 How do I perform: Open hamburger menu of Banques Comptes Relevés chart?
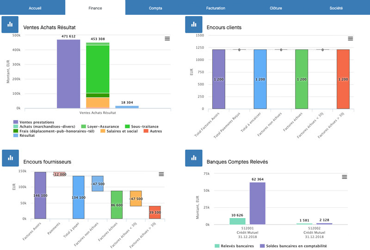pos(345,177)
